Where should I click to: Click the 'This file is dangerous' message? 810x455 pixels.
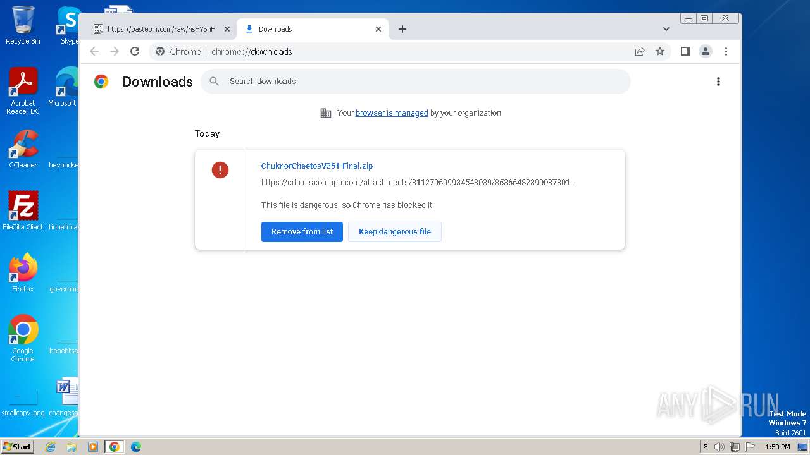347,205
